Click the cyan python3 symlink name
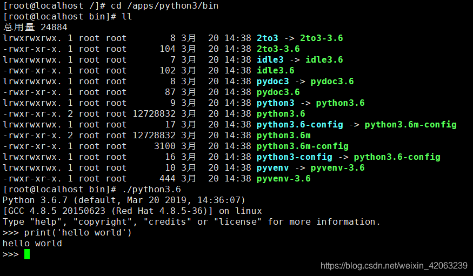This screenshot has width=473, height=276. 275,103
